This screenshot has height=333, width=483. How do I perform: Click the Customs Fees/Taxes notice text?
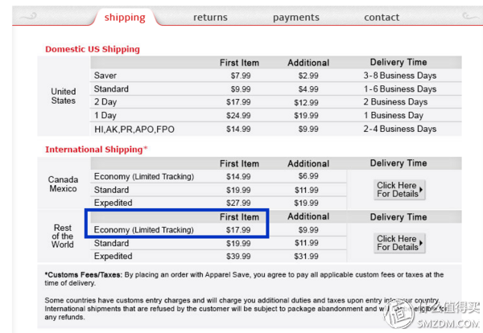(244, 278)
